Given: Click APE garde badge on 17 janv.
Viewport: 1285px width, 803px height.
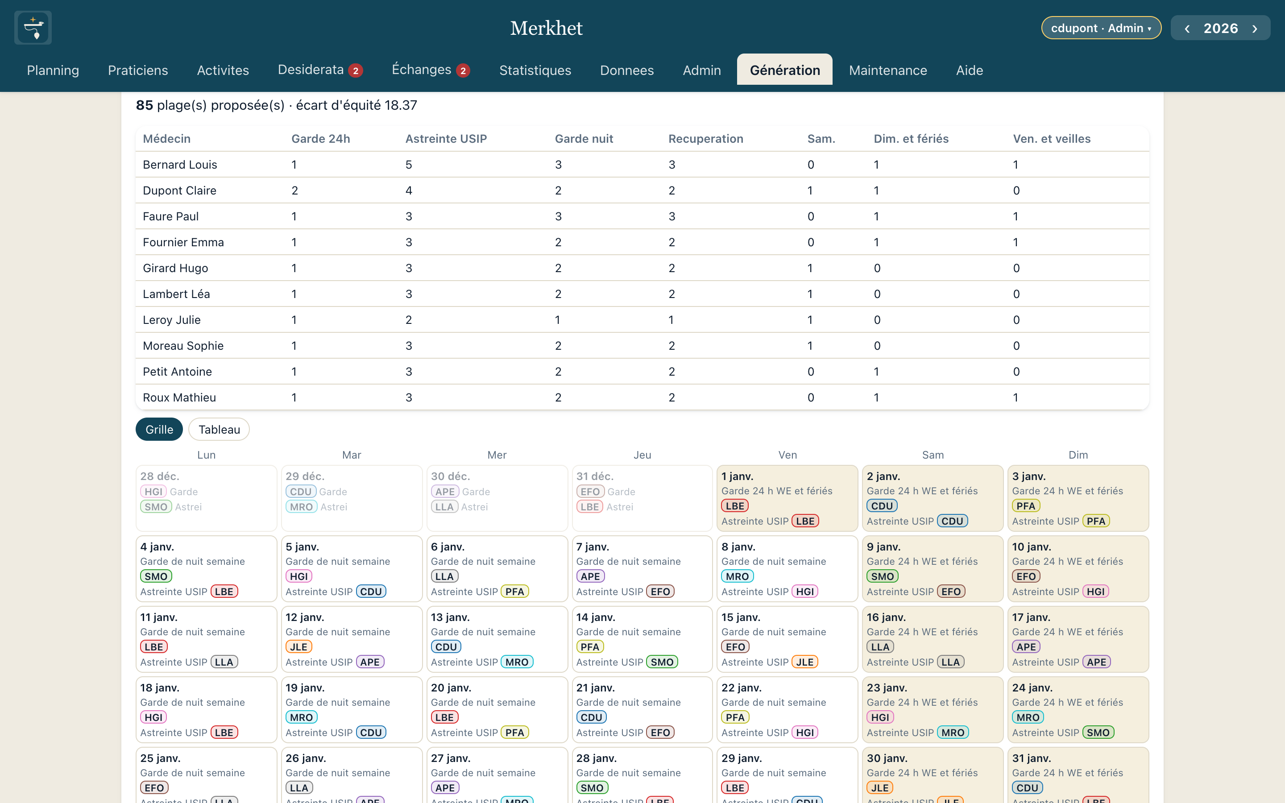Looking at the screenshot, I should pyautogui.click(x=1026, y=647).
